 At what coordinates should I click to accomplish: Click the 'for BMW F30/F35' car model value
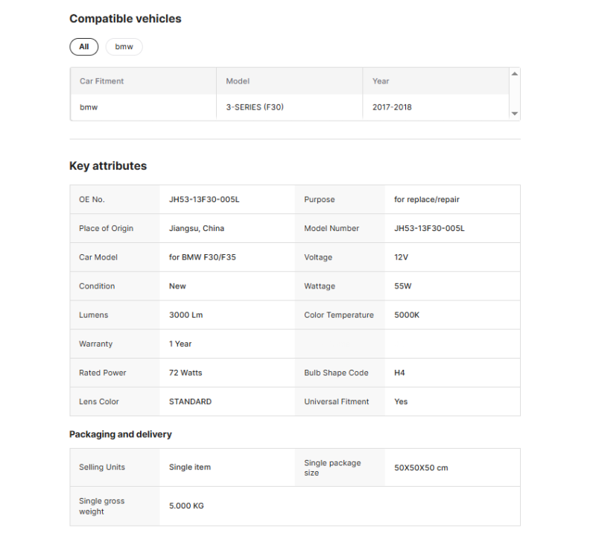click(202, 257)
